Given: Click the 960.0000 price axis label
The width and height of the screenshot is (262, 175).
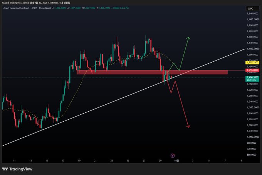Looking at the screenshot, I should 252,143.
